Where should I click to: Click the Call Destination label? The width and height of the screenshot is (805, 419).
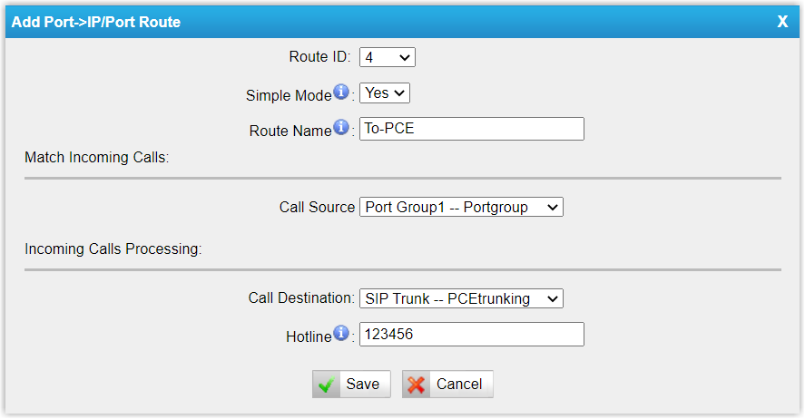coord(301,298)
